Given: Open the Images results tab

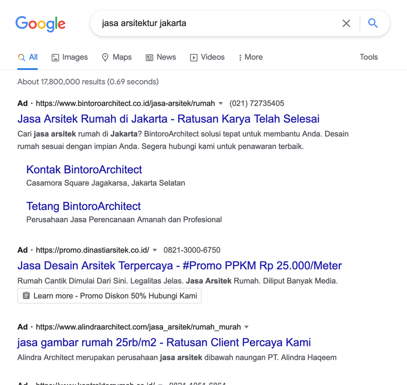Looking at the screenshot, I should pyautogui.click(x=70, y=57).
